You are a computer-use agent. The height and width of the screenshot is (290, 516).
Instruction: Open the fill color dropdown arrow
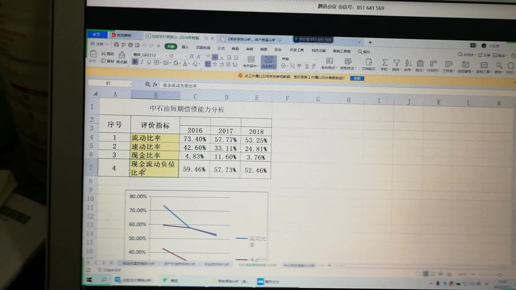pos(180,64)
